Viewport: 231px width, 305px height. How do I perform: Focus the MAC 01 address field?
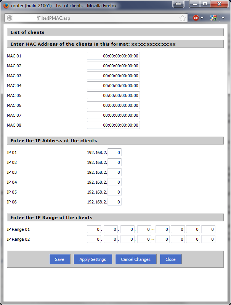(113, 56)
